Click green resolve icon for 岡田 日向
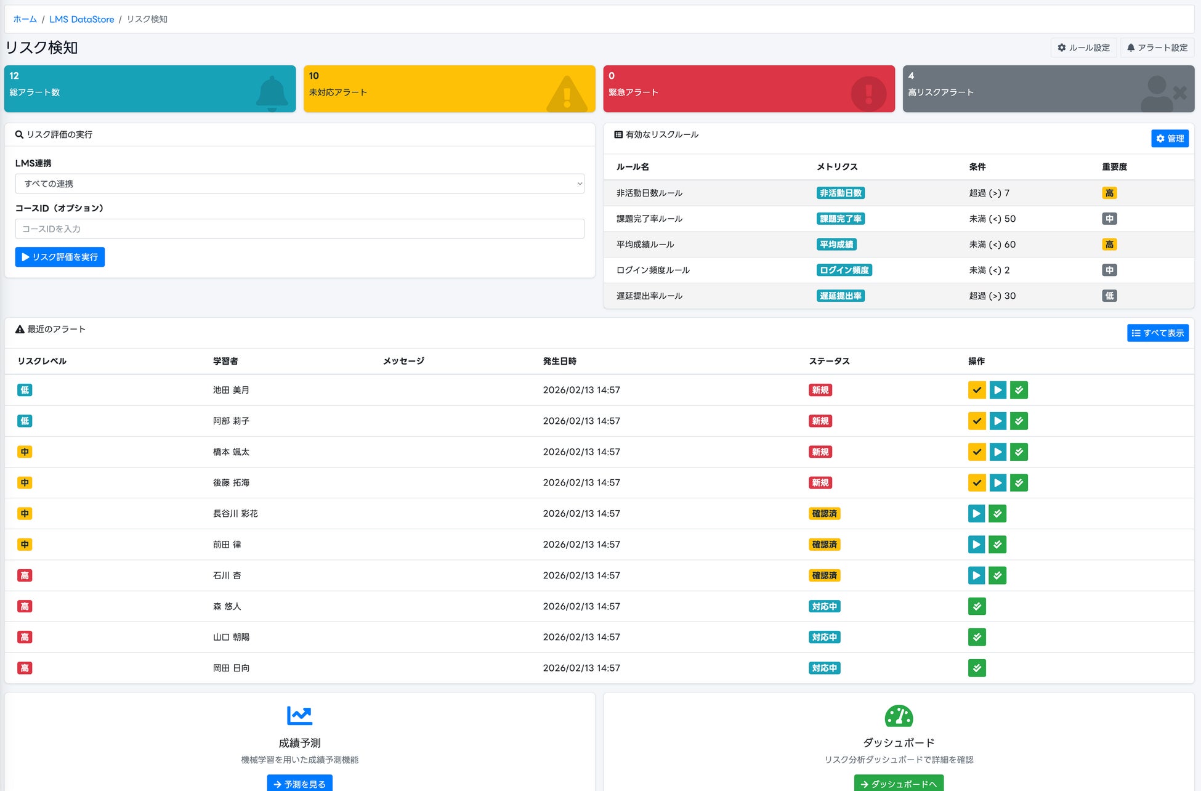 click(976, 668)
